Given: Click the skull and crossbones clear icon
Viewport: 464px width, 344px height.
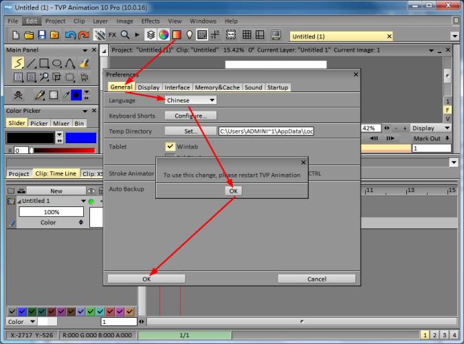Looking at the screenshot, I should (18, 95).
